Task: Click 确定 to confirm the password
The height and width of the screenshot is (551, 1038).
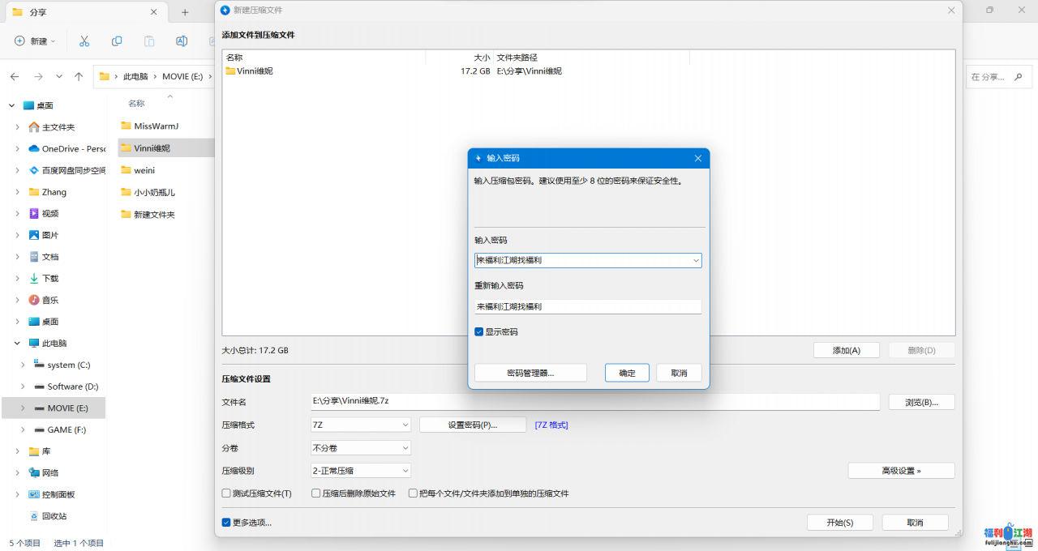Action: pyautogui.click(x=627, y=373)
